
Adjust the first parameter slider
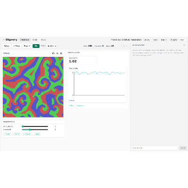click(35, 126)
